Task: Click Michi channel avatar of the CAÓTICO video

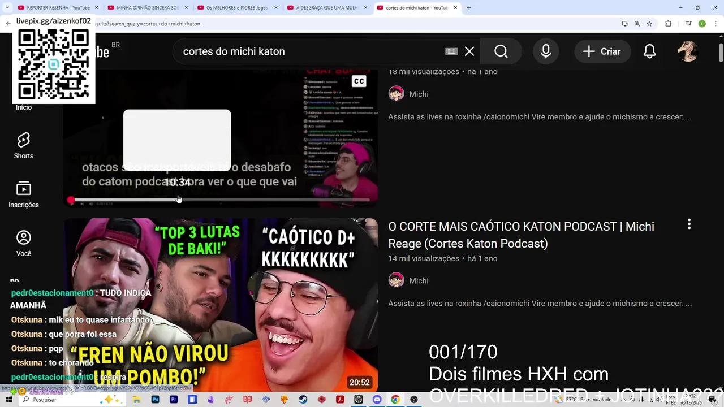Action: pyautogui.click(x=396, y=280)
